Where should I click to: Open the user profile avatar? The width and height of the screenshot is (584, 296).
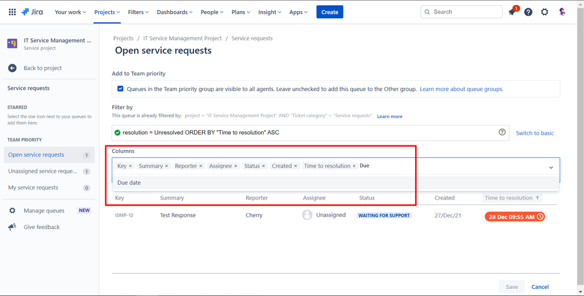562,12
